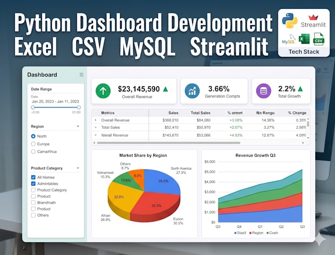Expand the Overall Revenue table row
The height and width of the screenshot is (255, 335).
click(96, 120)
